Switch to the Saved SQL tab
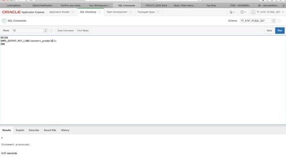The height and width of the screenshot is (161, 286). tap(50, 130)
